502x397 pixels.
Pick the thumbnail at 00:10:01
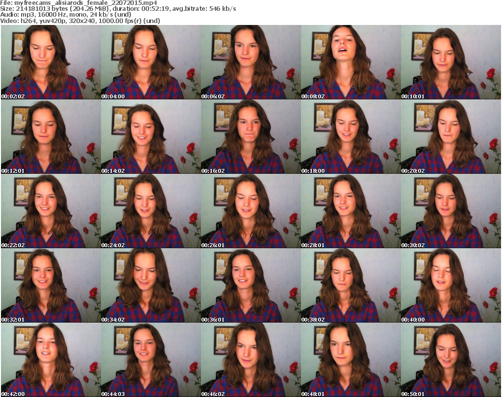coord(451,62)
